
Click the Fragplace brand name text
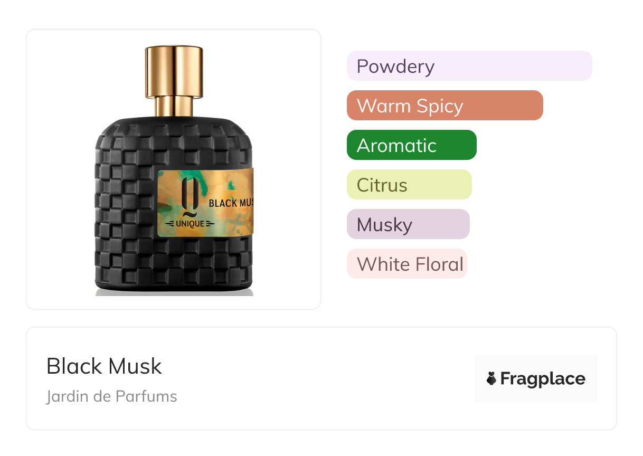[x=543, y=378]
